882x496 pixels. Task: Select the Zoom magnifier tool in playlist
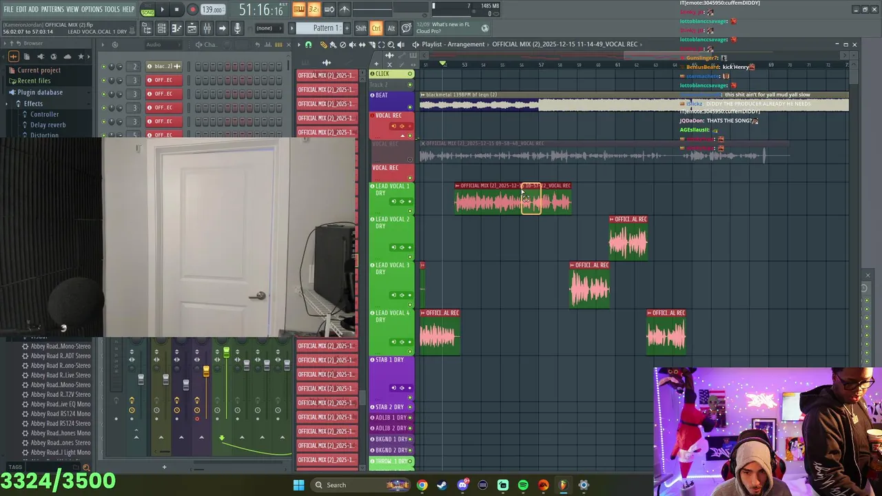[391, 45]
